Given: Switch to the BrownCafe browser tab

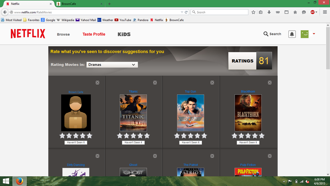Looking at the screenshot, I should [x=79, y=4].
